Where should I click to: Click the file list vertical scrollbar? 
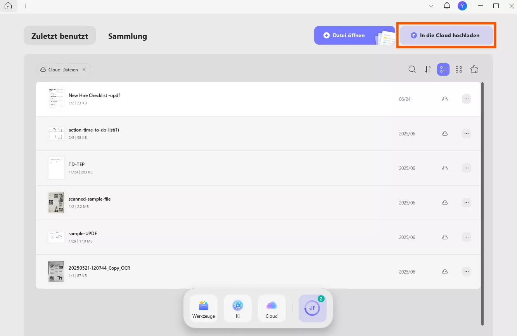click(x=482, y=203)
